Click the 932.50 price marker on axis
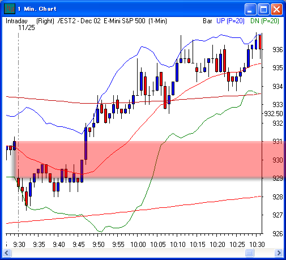Screen dimensions: 286x260 point(274,114)
